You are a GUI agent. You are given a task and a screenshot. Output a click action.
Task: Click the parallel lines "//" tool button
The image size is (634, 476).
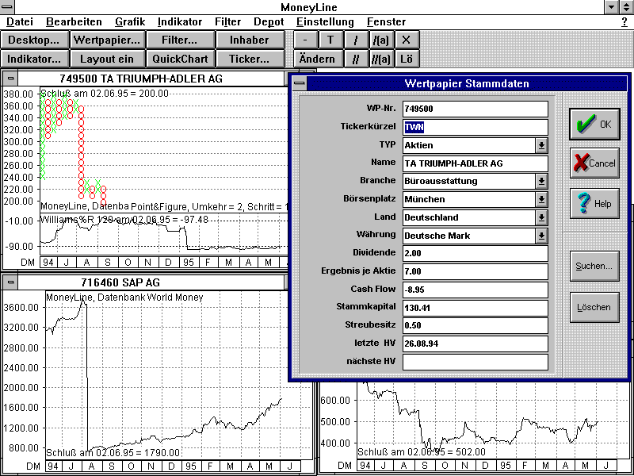click(356, 59)
